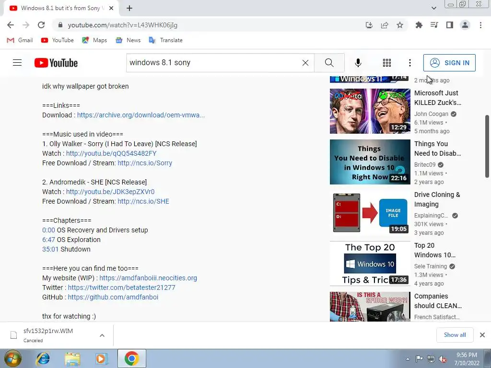491x368 pixels.
Task: Expand options for sfv1532p1rw.WIM download
Action: (102, 335)
